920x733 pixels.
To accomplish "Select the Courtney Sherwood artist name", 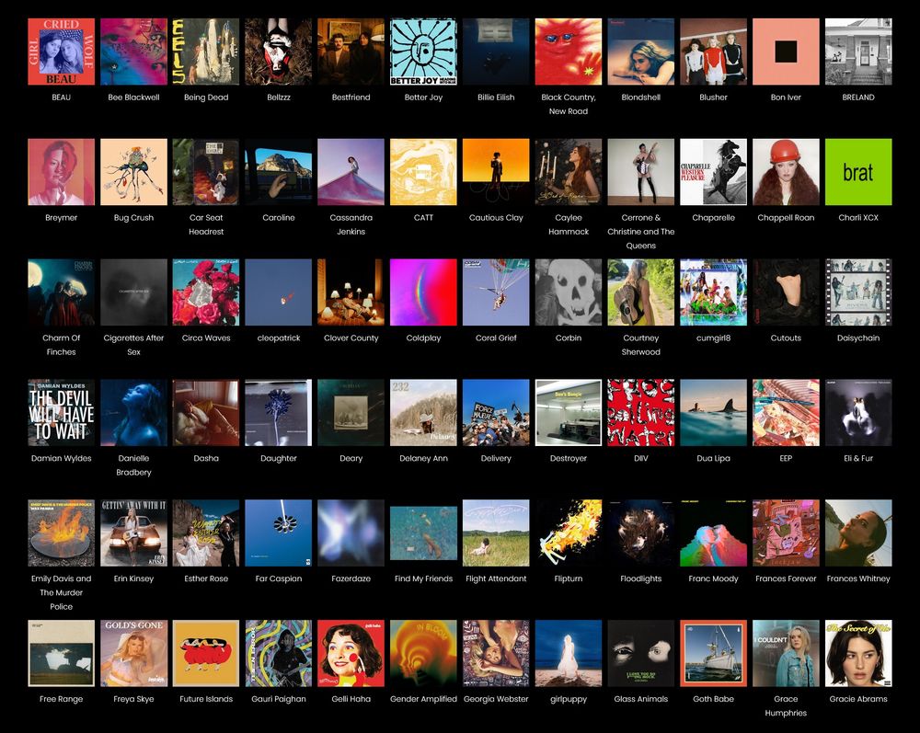I will [x=640, y=345].
